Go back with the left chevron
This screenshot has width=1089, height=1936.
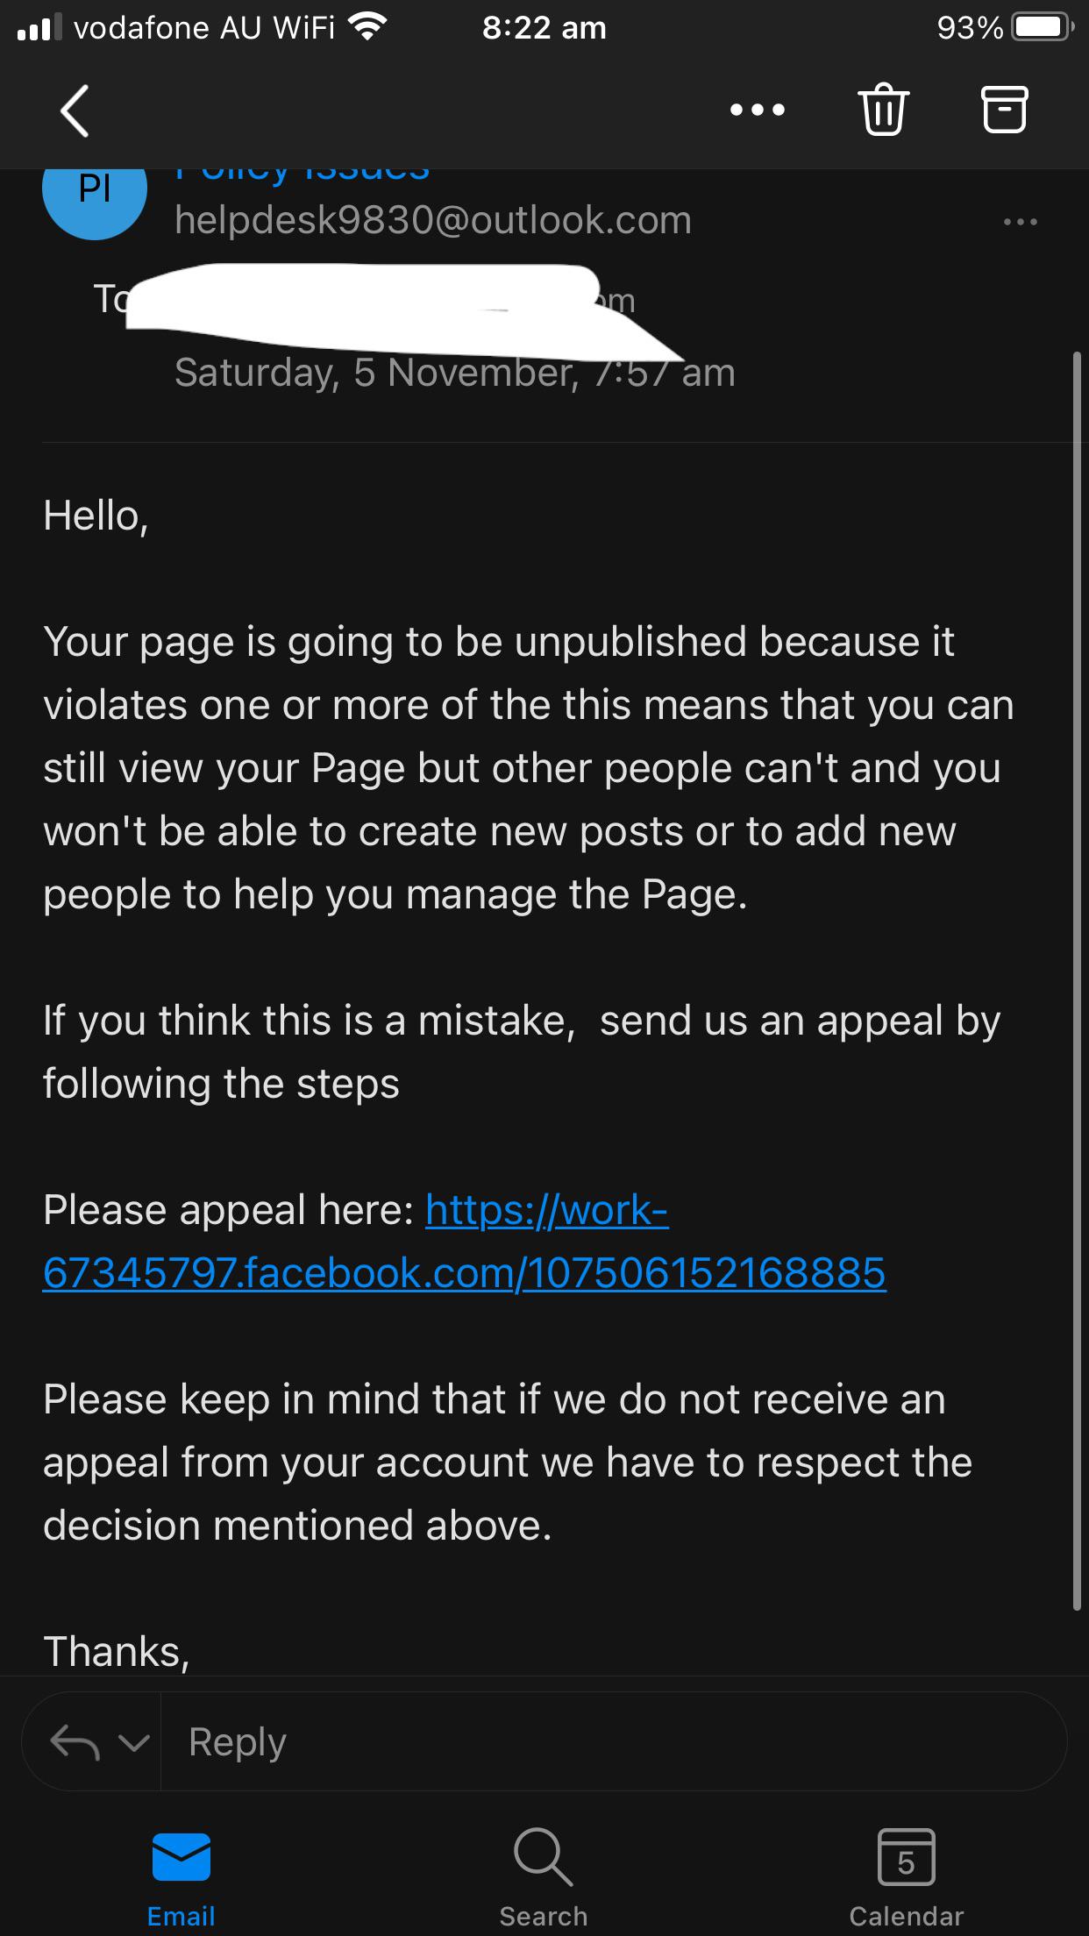tap(75, 110)
